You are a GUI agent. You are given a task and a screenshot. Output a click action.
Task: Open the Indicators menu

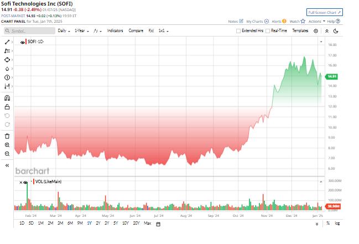click(115, 30)
